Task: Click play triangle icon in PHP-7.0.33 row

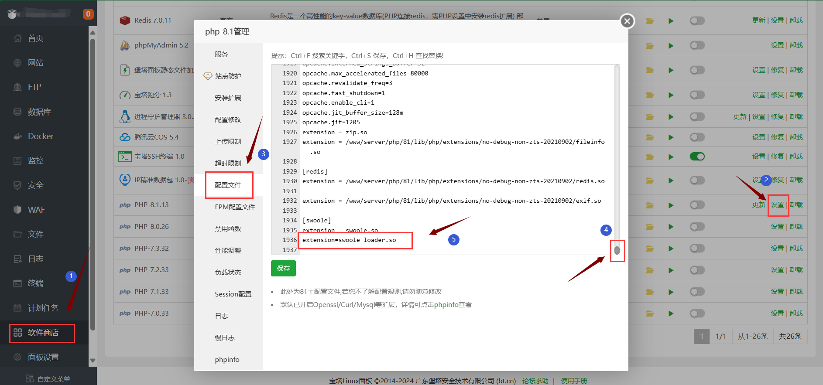Action: click(671, 313)
